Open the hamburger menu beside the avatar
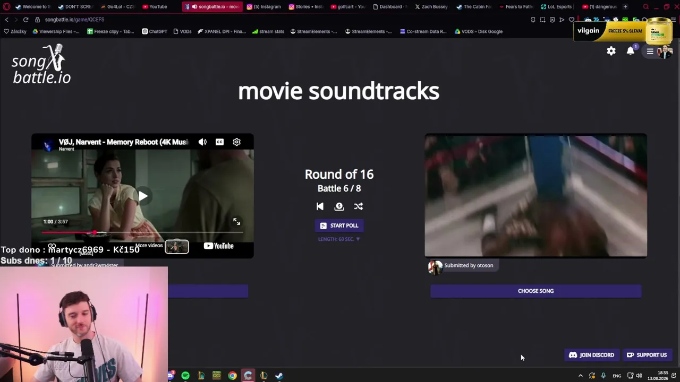This screenshot has width=680, height=382. (650, 51)
